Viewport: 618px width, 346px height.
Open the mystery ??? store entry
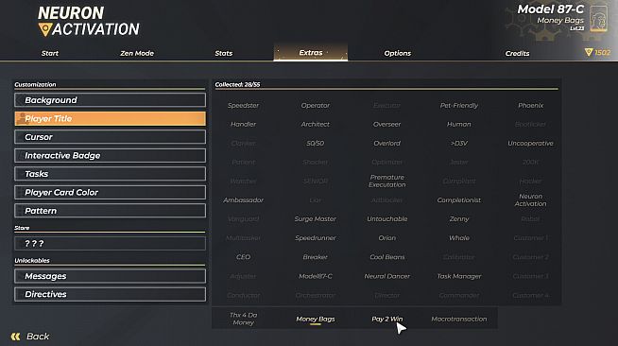point(110,244)
